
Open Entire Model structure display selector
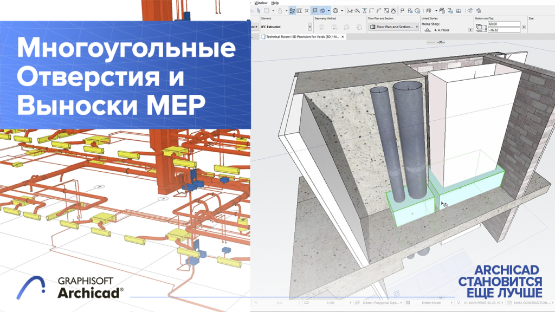(x=429, y=303)
